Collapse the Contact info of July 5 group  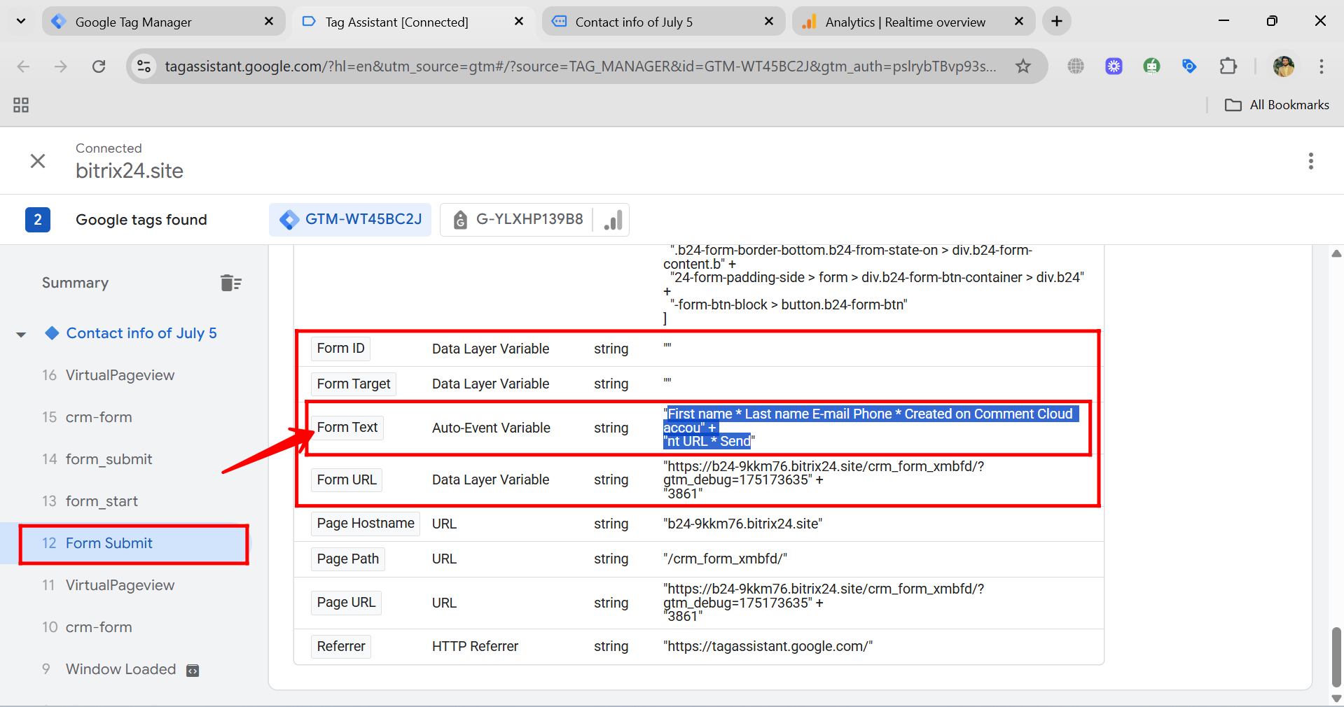[21, 334]
